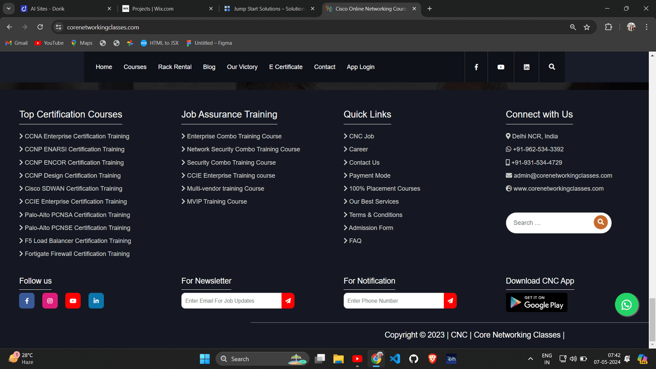Open Visual Studio Code from the taskbar
The width and height of the screenshot is (656, 369).
pyautogui.click(x=395, y=359)
